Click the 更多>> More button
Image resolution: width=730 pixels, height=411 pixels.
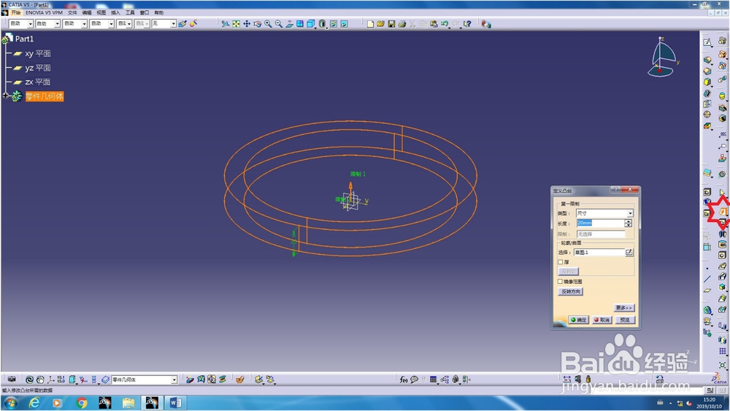click(624, 307)
